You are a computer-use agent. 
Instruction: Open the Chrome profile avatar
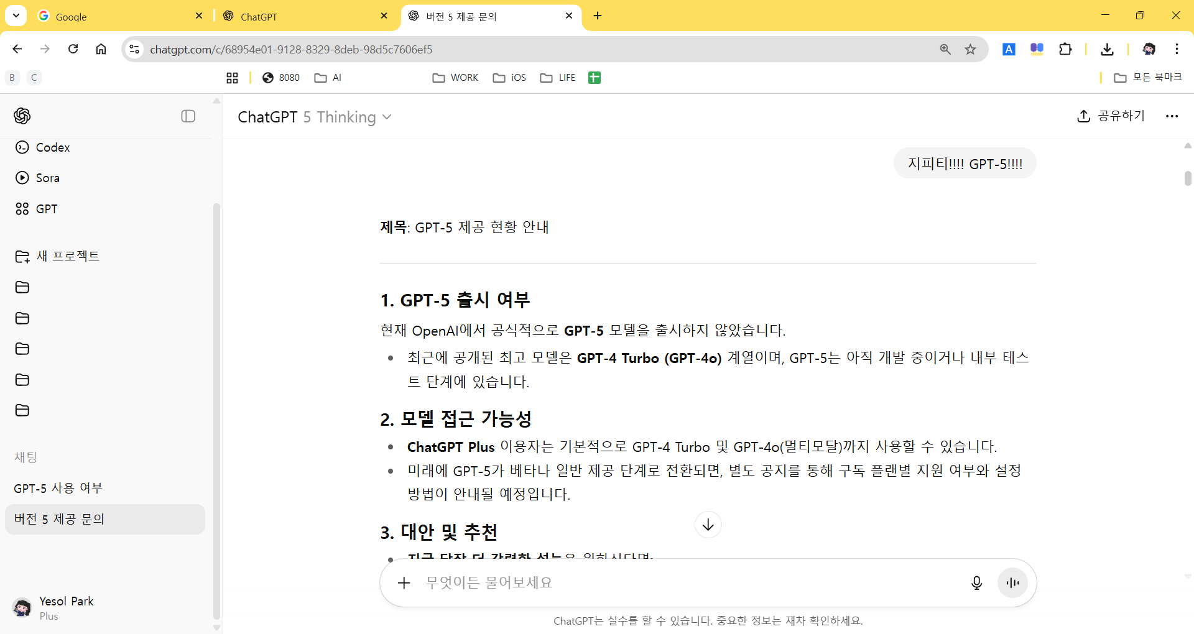(x=1149, y=49)
